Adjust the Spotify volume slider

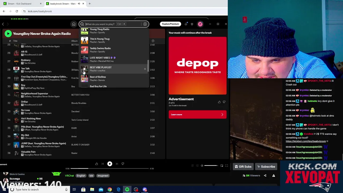(211, 166)
